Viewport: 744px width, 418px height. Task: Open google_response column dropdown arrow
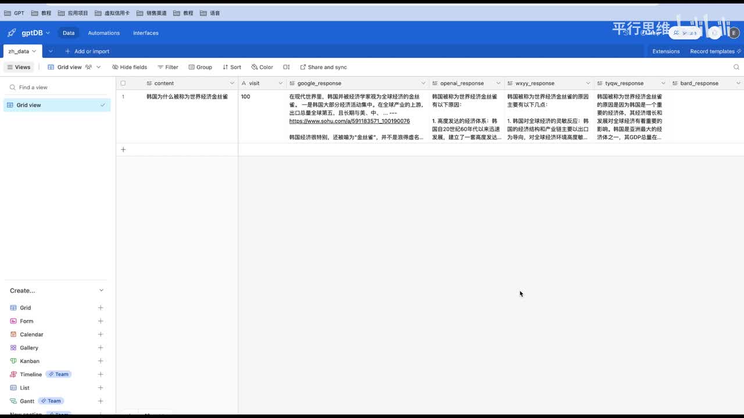[x=423, y=84]
